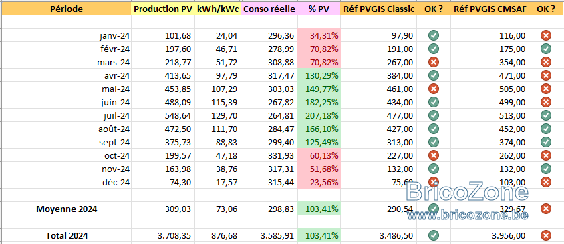Click green check icon in janv-24 PVGIS Classic row
564x244 pixels.
pos(434,35)
